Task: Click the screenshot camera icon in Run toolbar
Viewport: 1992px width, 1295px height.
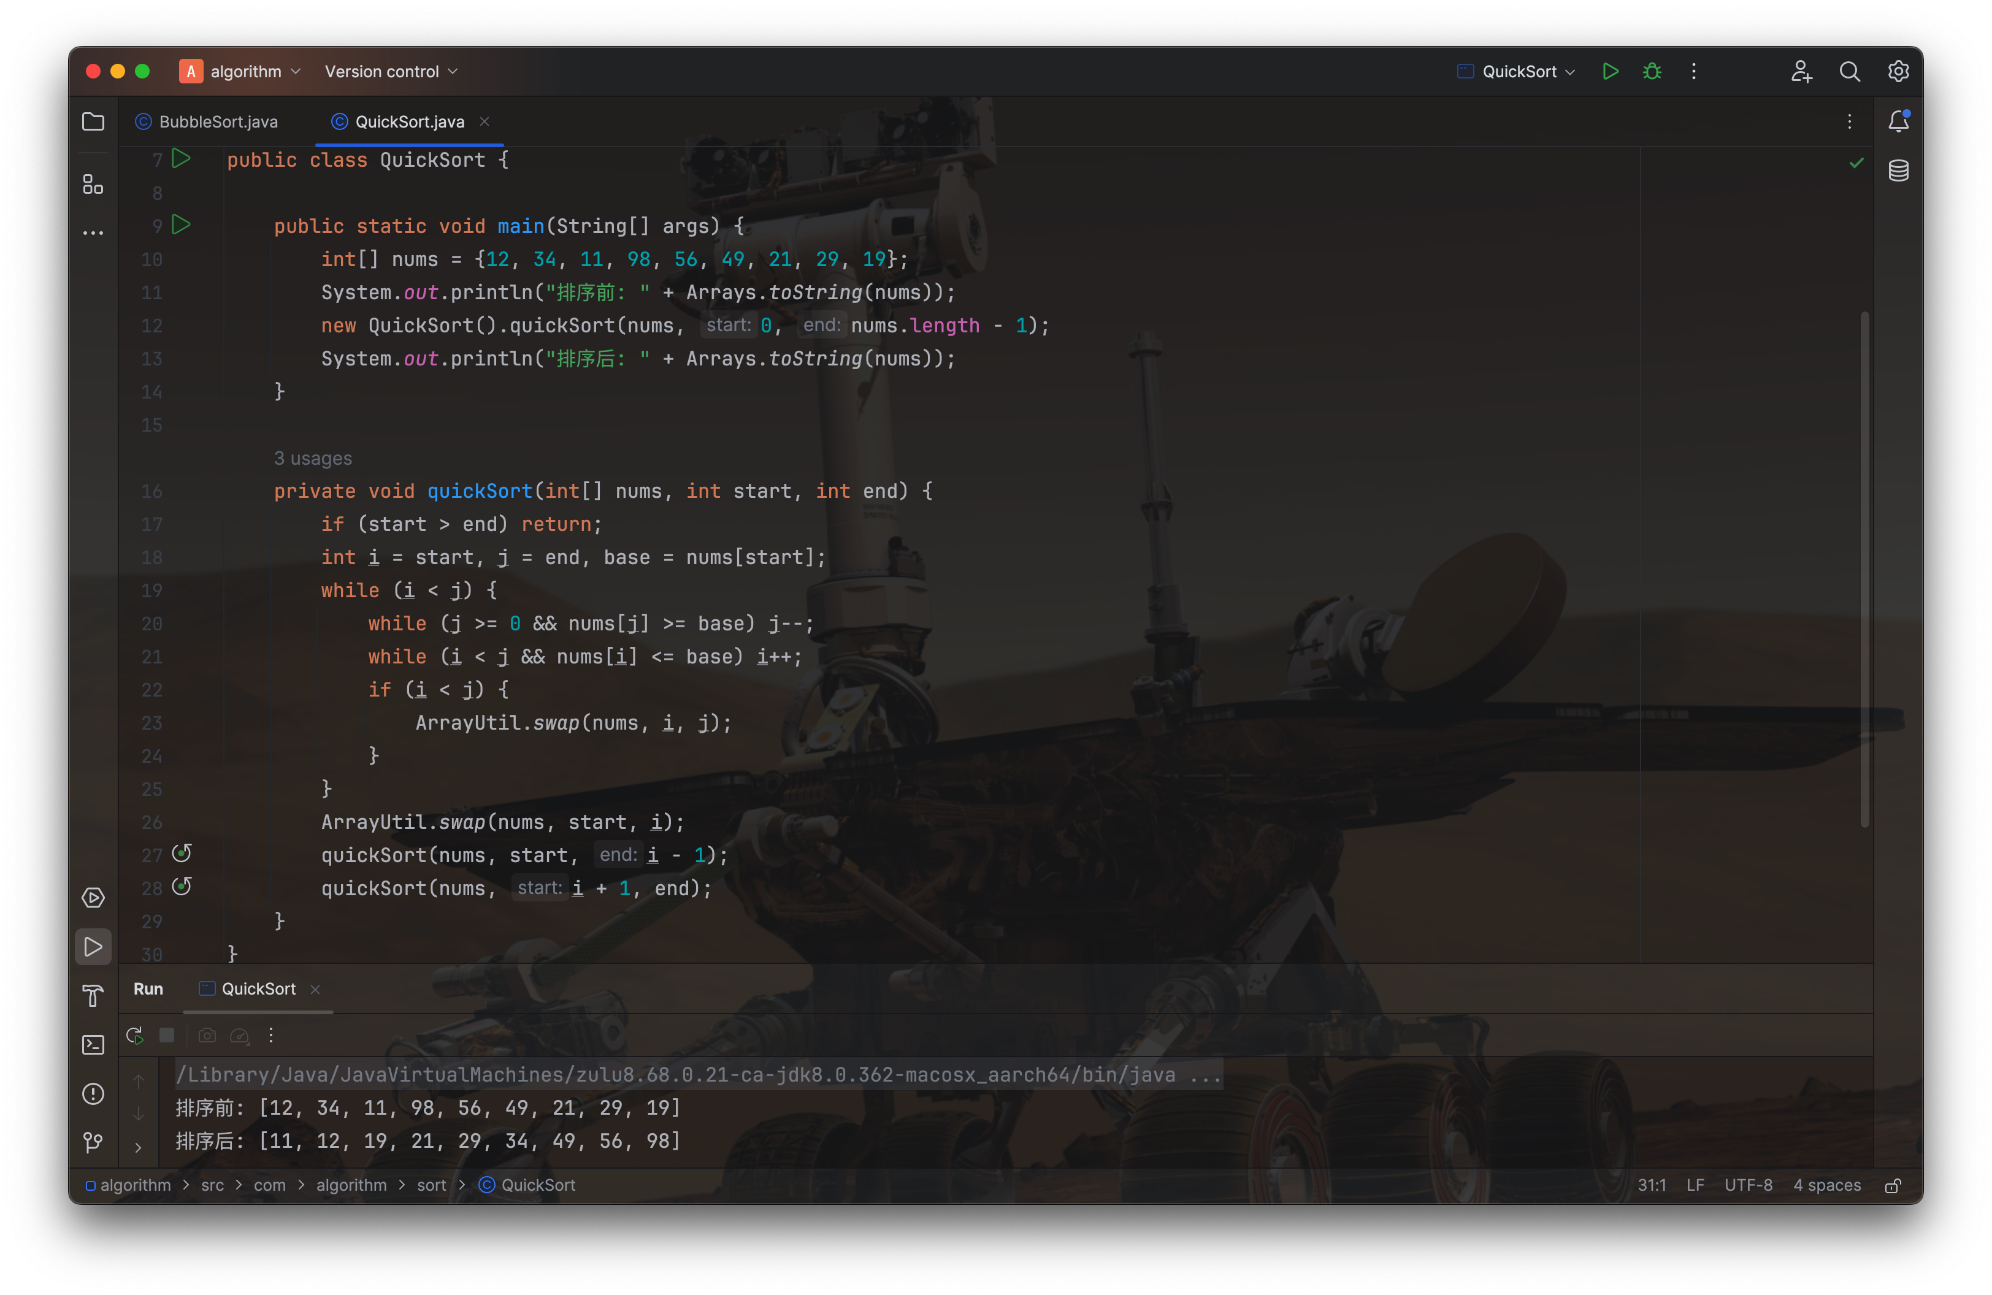Action: [207, 1036]
